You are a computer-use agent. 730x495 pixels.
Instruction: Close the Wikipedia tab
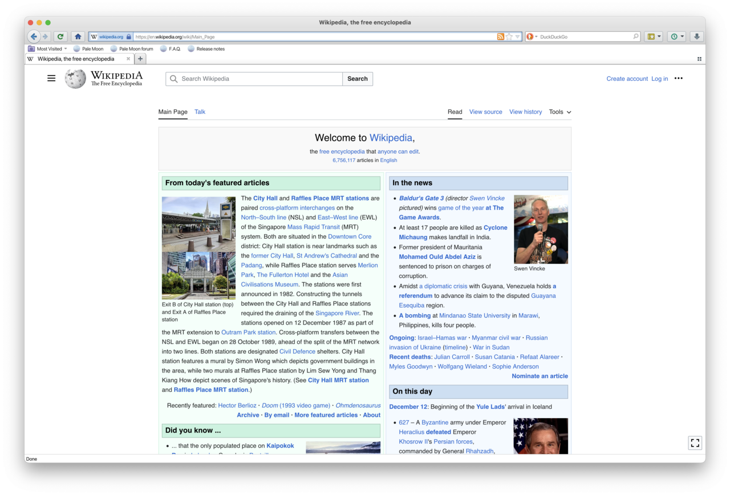click(x=128, y=59)
